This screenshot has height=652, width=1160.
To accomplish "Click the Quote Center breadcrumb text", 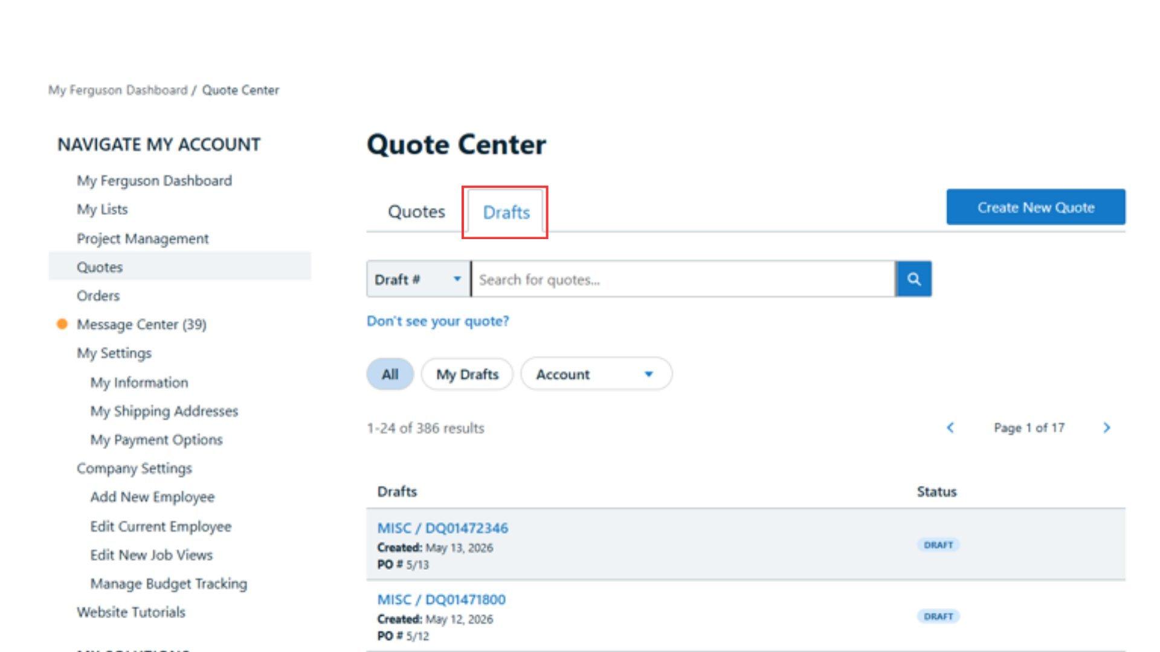I will point(240,90).
